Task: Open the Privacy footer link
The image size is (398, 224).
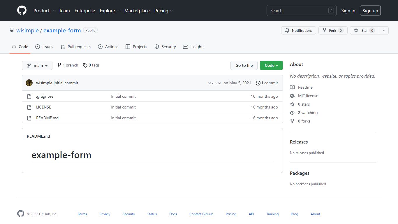Action: (x=105, y=214)
